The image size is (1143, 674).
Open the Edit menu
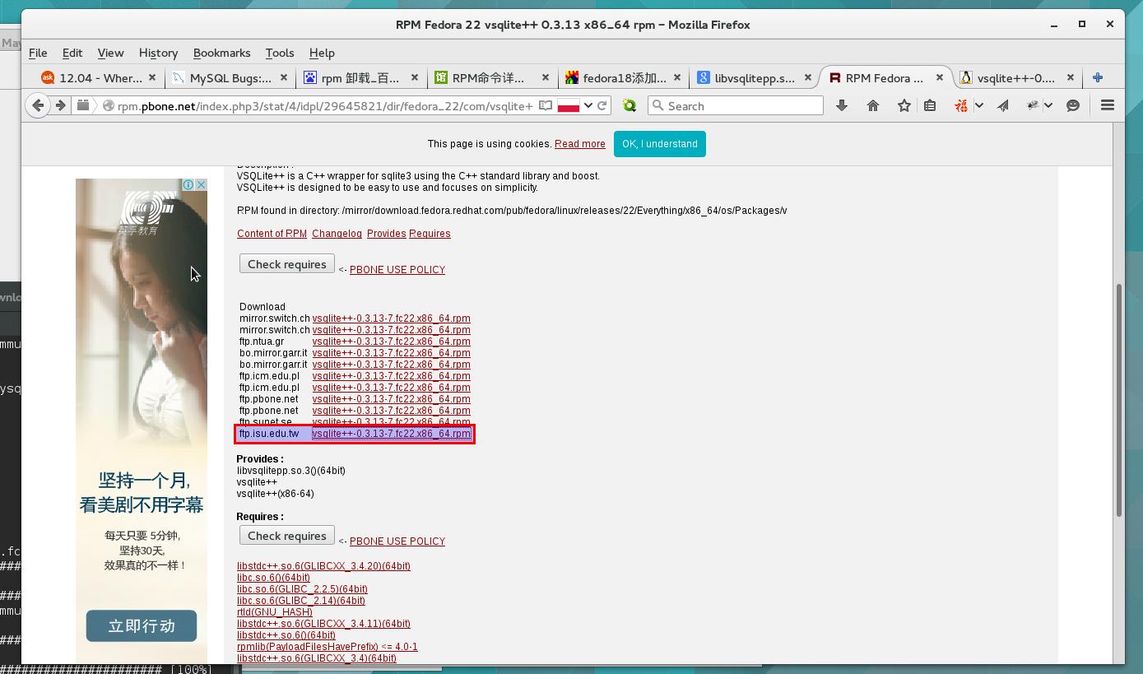point(72,53)
